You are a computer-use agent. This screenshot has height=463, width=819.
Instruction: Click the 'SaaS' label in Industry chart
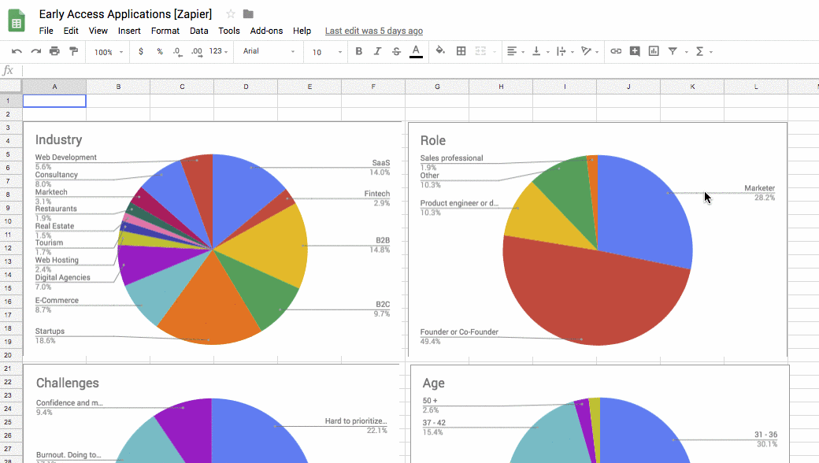(381, 163)
